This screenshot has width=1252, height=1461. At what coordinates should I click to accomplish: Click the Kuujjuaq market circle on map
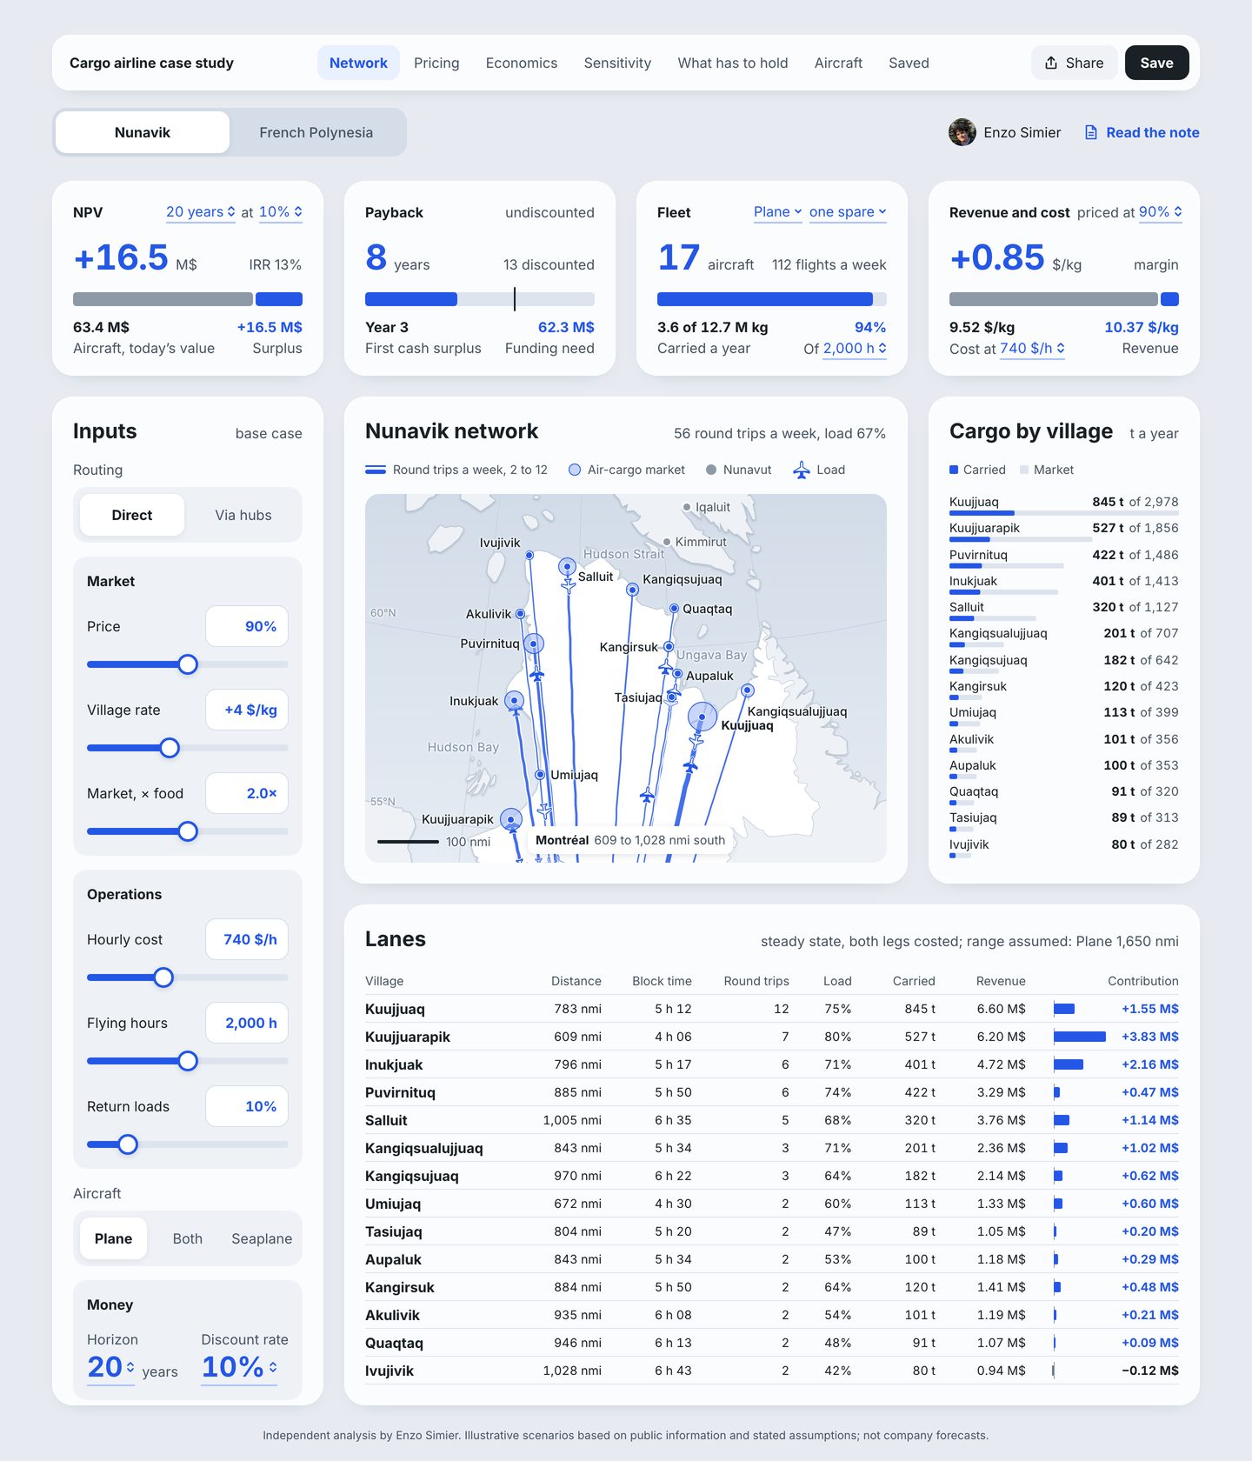(703, 717)
